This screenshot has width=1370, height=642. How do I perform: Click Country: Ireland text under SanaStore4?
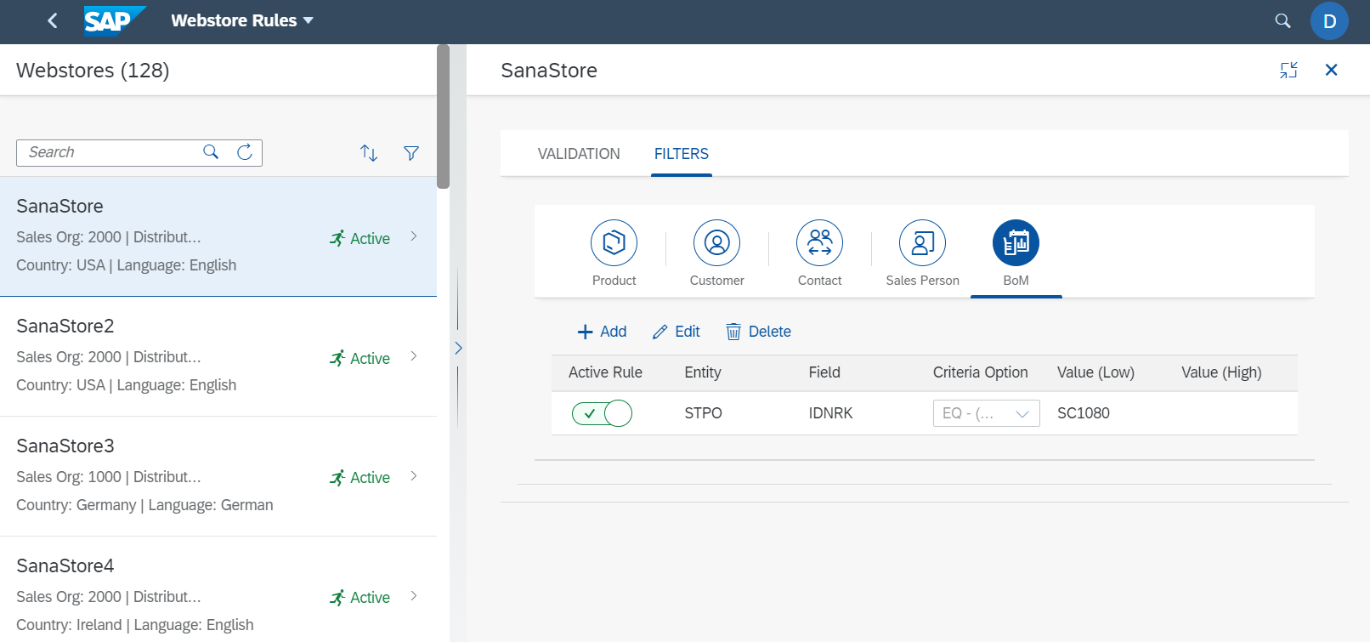69,625
